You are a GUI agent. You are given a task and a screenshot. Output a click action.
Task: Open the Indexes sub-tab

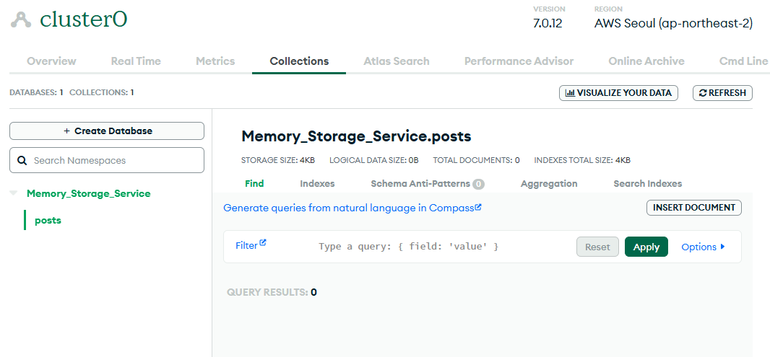tap(317, 183)
